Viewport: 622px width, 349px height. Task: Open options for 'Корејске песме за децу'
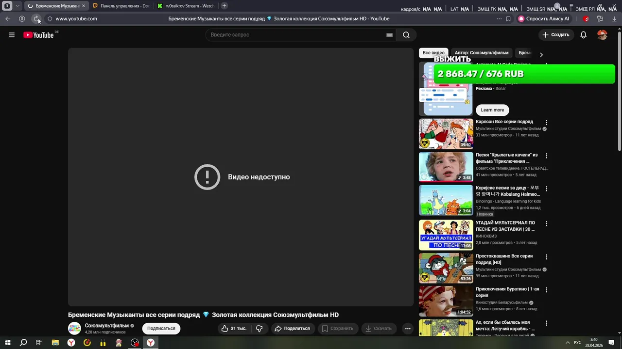546,189
